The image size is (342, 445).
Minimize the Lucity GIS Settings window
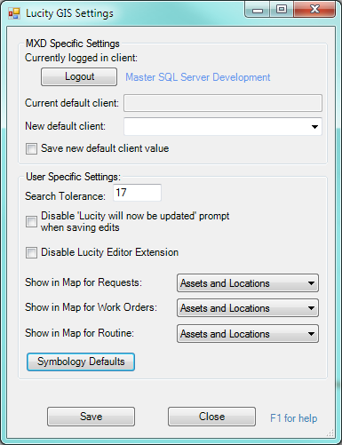coord(258,10)
